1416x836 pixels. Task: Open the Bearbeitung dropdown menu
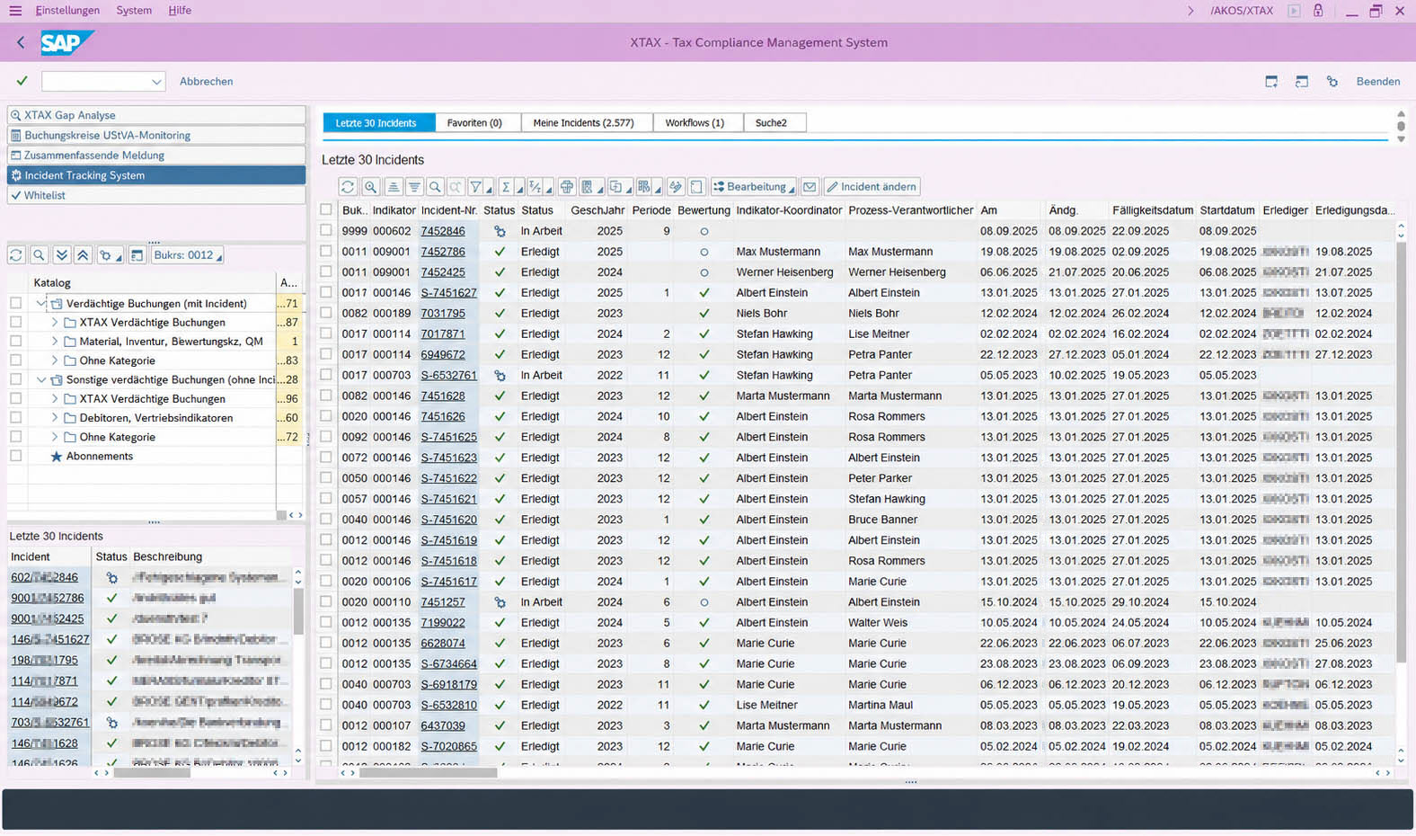[x=754, y=187]
